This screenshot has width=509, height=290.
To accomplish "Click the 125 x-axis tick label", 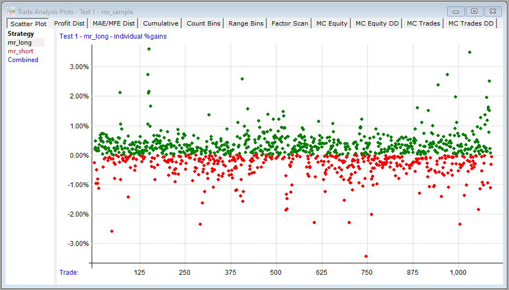I will [139, 272].
